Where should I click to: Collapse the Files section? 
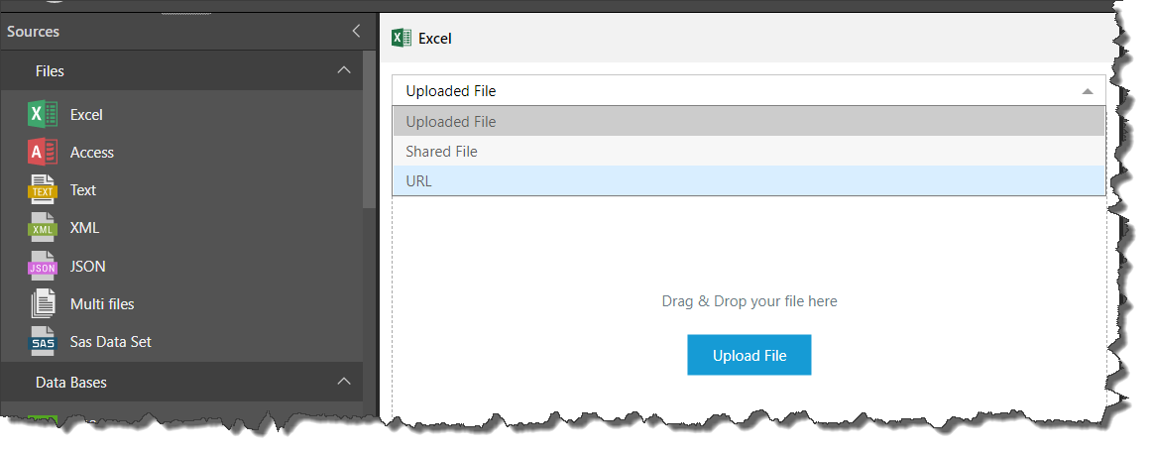pyautogui.click(x=344, y=70)
